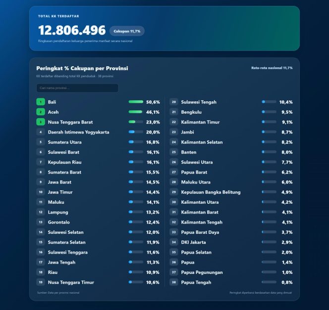Image resolution: width=329 pixels, height=310 pixels.
Task: Click the 2,9% value for DKI Jakarta
Action: coord(287,242)
